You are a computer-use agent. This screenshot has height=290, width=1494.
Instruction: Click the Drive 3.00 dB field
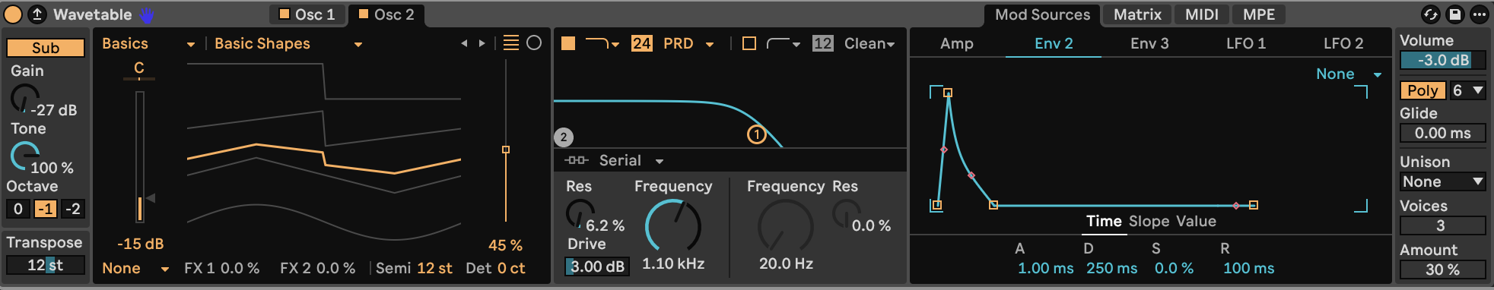click(x=597, y=266)
